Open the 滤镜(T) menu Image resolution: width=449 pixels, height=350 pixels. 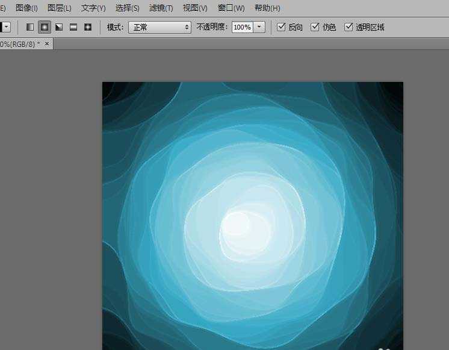(x=161, y=8)
